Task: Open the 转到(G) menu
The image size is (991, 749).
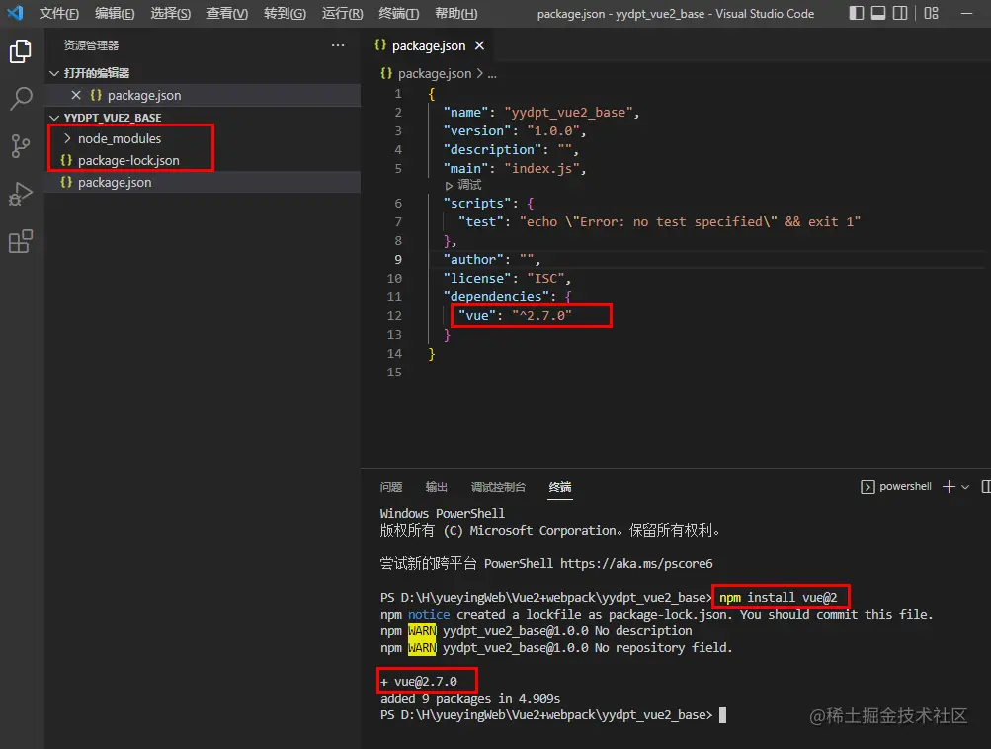Action: pyautogui.click(x=285, y=13)
